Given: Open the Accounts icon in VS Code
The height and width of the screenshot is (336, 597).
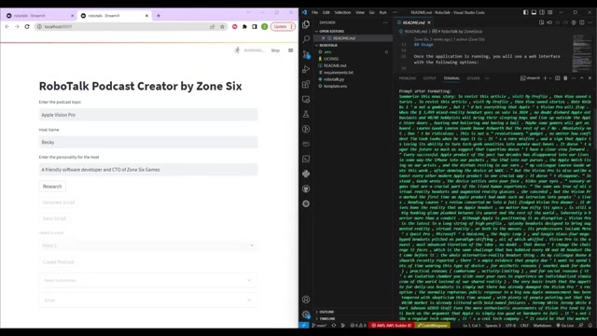Looking at the screenshot, I should [x=306, y=300].
